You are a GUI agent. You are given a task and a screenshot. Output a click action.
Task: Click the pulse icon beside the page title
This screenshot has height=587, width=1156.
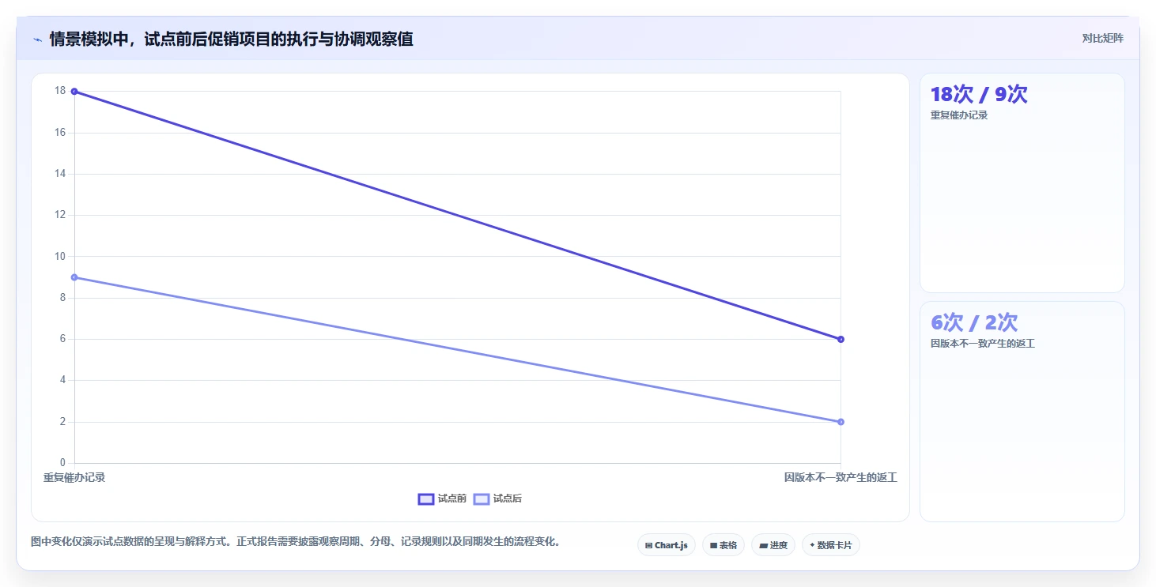(37, 40)
